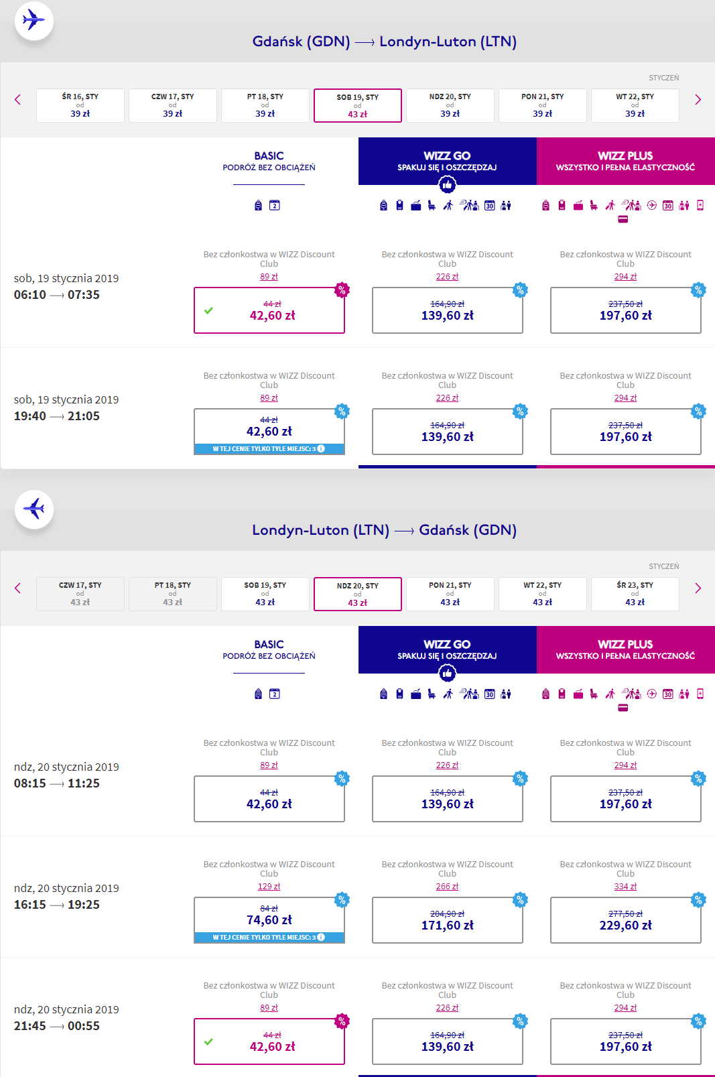
Task: Open the 266 zł non-member price link for 16:15 flight
Action: [x=448, y=887]
